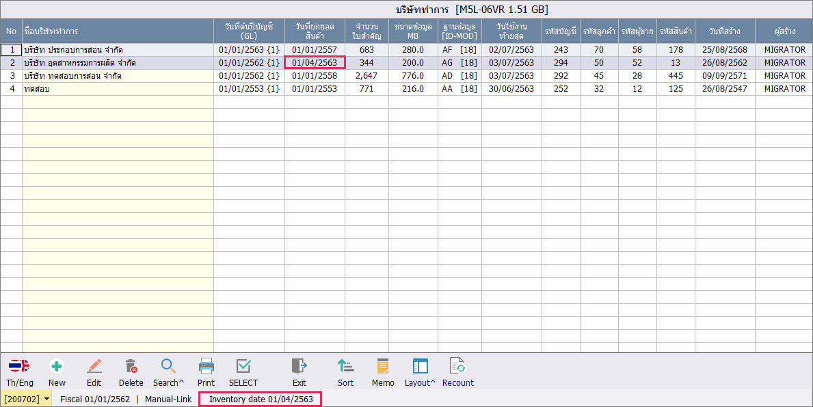The width and height of the screenshot is (813, 407).
Task: Click the ชื่อบริษัททำการ column header
Action: [118, 31]
